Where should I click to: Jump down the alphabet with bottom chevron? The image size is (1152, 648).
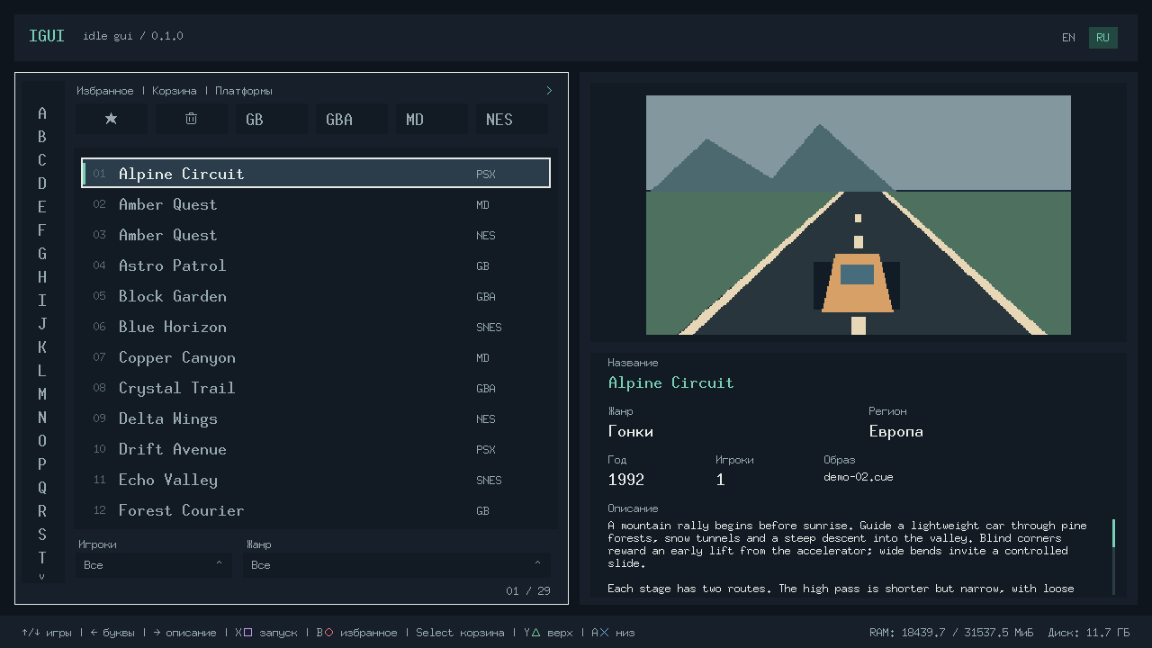tap(41, 577)
